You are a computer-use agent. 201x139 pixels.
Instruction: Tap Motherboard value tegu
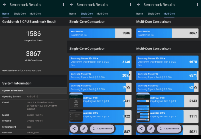(29, 127)
